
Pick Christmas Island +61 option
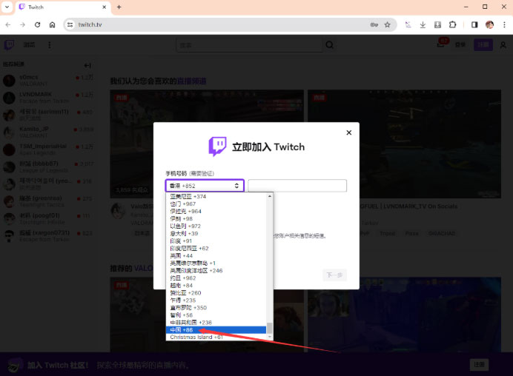tap(216, 337)
